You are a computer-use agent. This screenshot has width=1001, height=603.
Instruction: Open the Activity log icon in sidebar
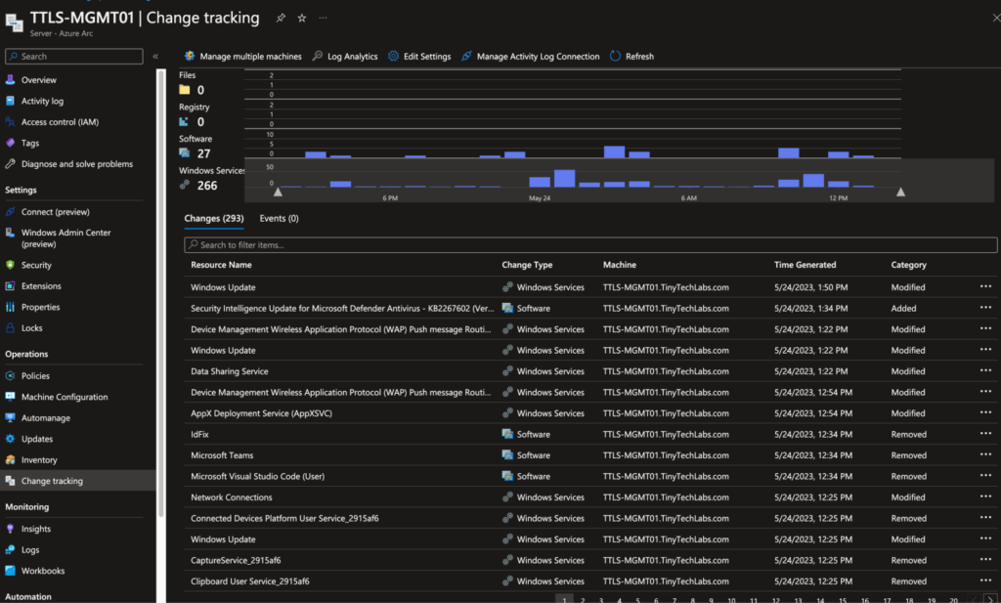pyautogui.click(x=10, y=101)
